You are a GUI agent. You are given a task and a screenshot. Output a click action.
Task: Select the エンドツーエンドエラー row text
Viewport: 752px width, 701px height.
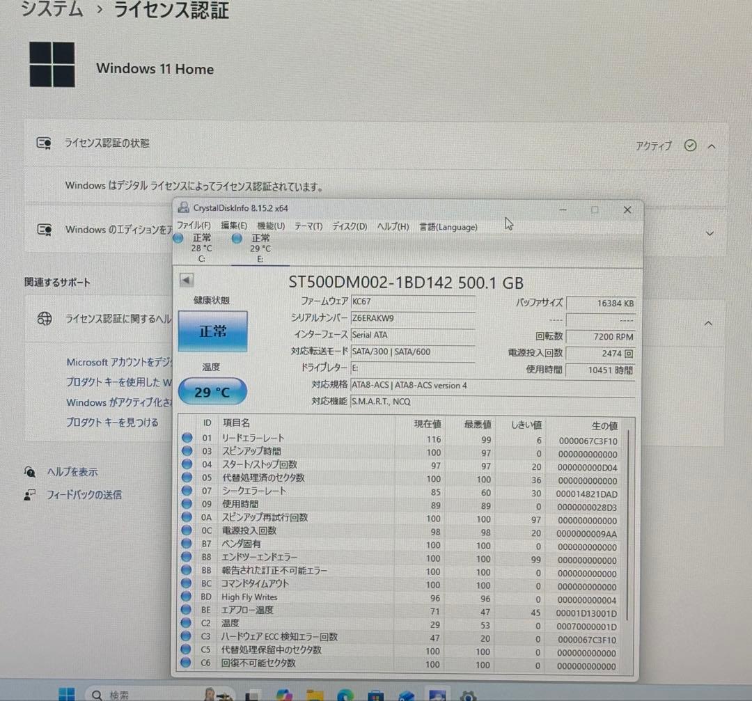[x=260, y=557]
